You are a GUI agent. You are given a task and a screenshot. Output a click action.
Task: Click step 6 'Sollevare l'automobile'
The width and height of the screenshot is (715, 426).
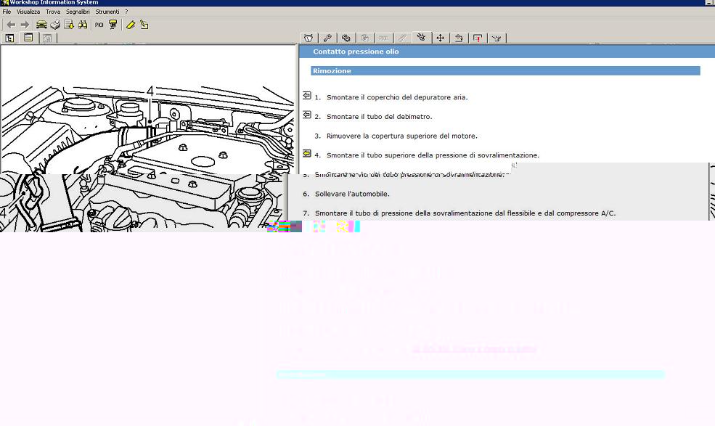coord(352,194)
